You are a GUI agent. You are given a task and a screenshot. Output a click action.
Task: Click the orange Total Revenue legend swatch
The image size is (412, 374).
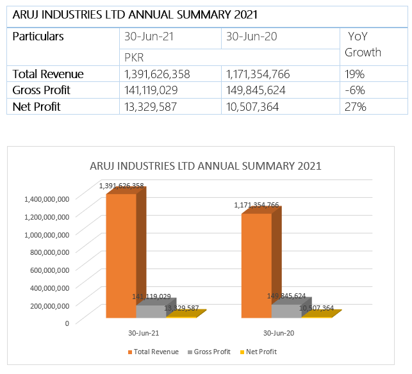(x=130, y=352)
